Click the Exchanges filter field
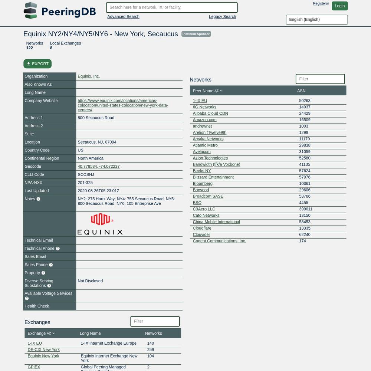This screenshot has height=371, width=371. tap(155, 321)
